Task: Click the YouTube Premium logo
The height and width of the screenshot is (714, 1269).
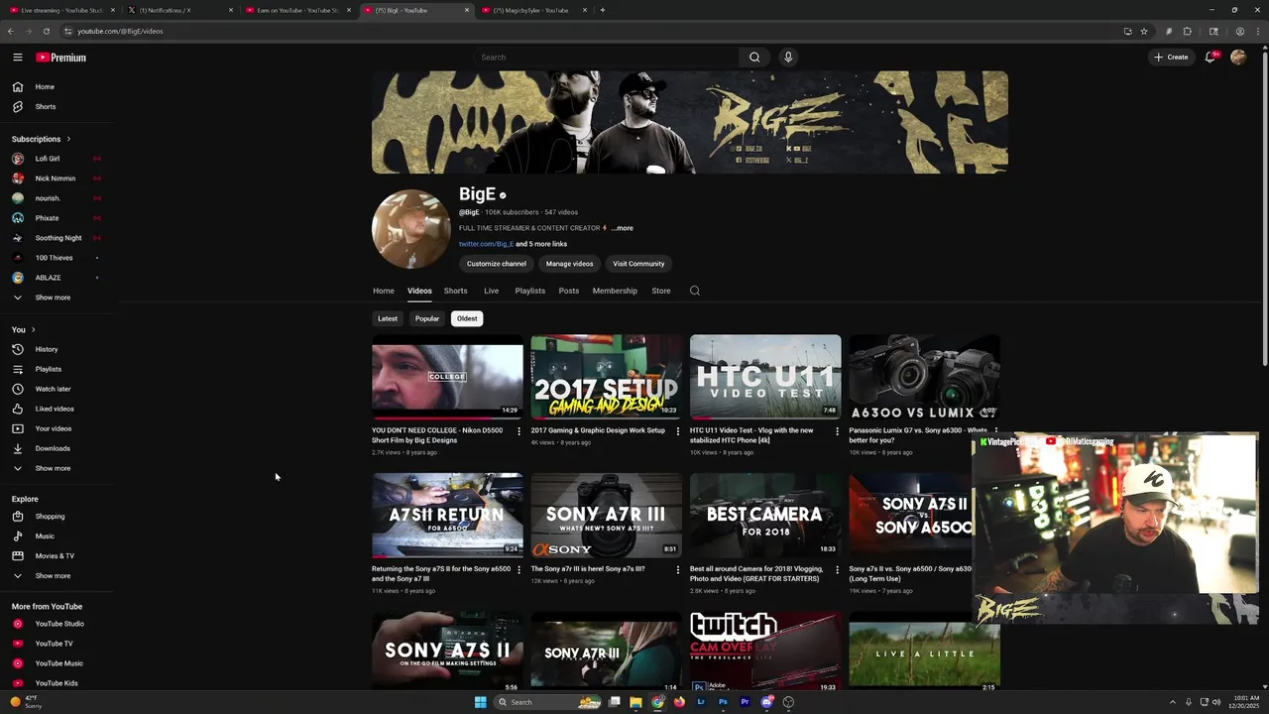Action: click(x=61, y=58)
